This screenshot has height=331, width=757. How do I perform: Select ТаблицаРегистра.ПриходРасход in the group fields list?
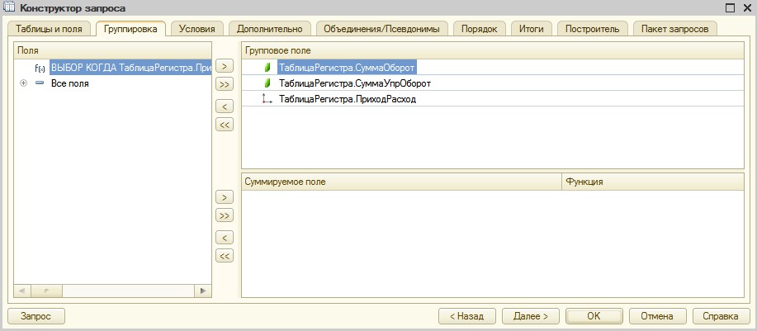pos(347,100)
